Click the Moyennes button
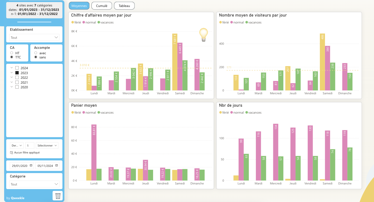Image resolution: width=374 pixels, height=202 pixels. pyautogui.click(x=79, y=6)
